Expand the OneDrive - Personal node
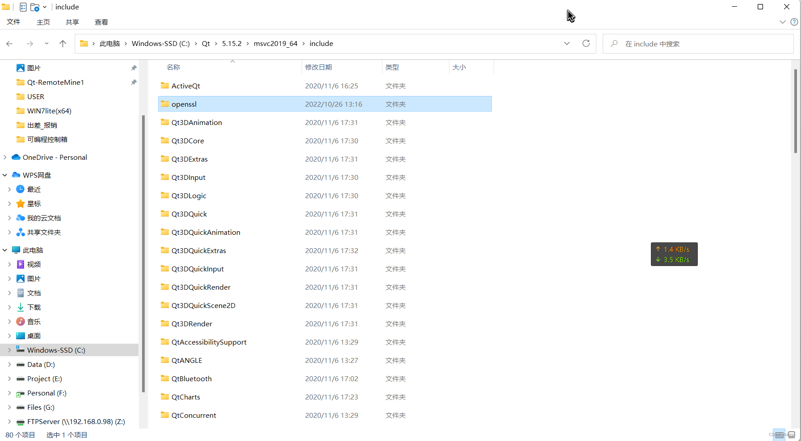 [5, 157]
